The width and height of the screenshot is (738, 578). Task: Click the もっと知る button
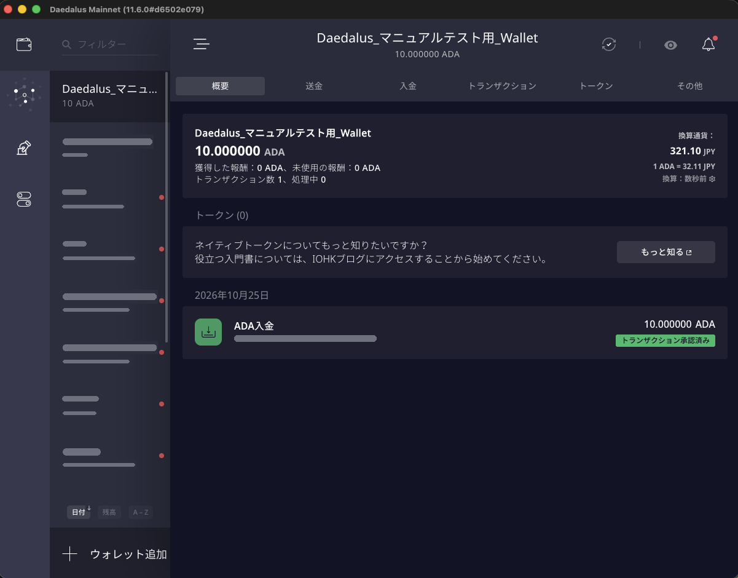666,252
